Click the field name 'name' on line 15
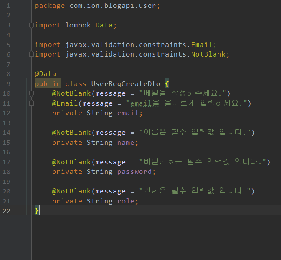This screenshot has width=281, height=260. (126, 143)
